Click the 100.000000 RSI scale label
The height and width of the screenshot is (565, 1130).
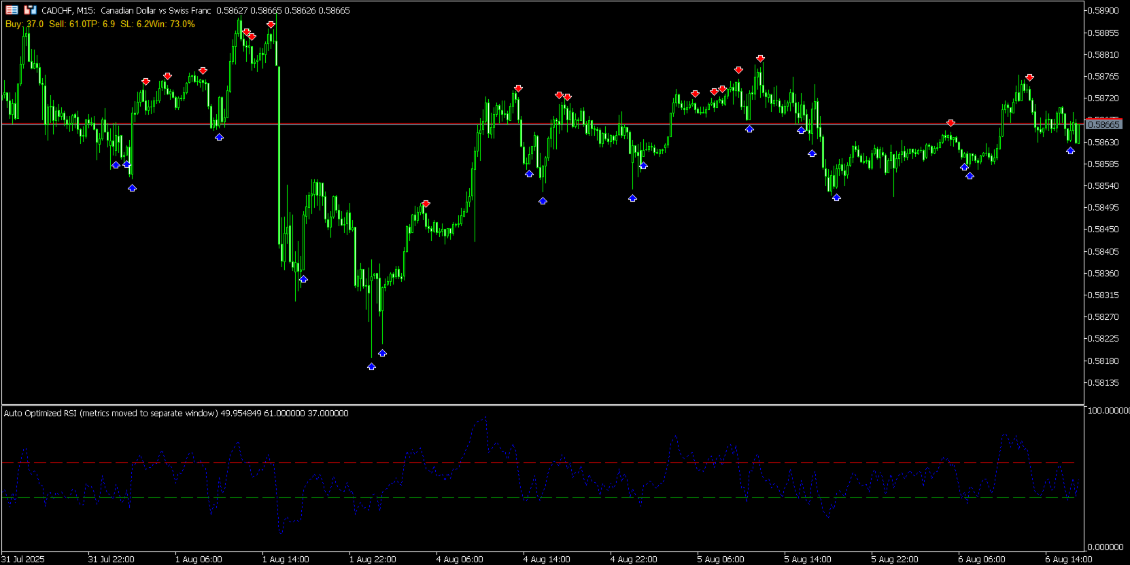(1108, 411)
